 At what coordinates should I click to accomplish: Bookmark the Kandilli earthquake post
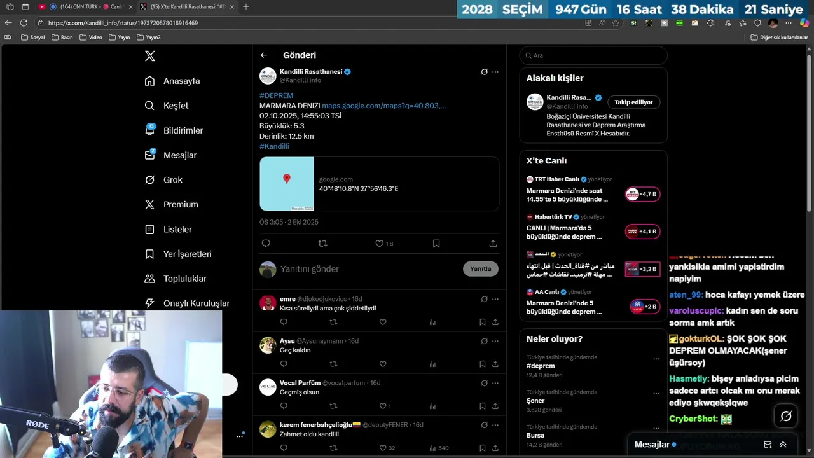(436, 244)
